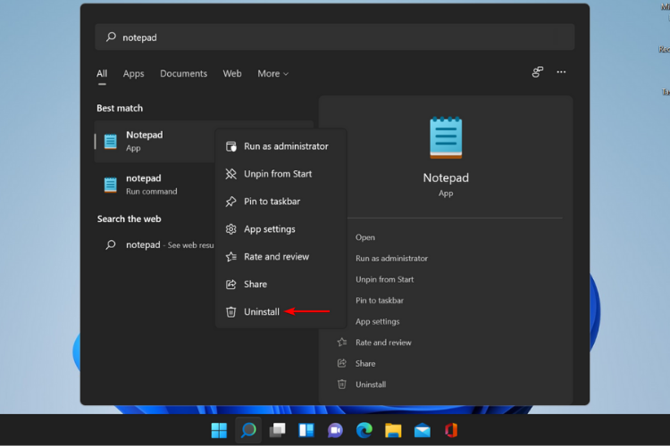Click the Rate and review star icon

(x=231, y=257)
